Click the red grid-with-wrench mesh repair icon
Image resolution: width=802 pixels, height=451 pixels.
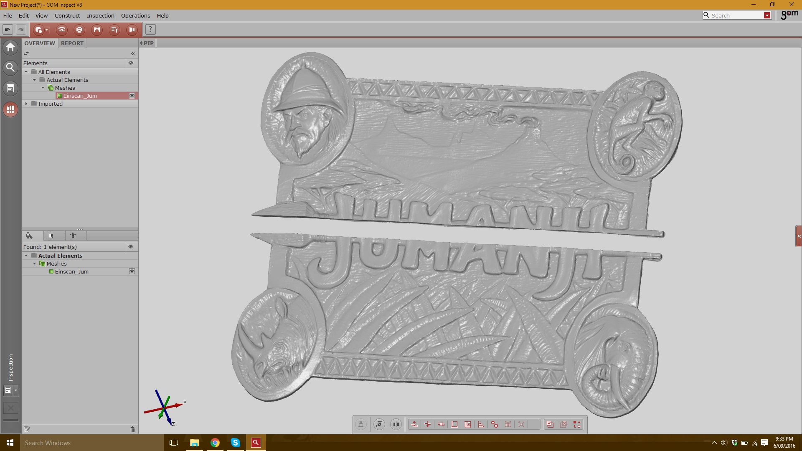(114, 30)
